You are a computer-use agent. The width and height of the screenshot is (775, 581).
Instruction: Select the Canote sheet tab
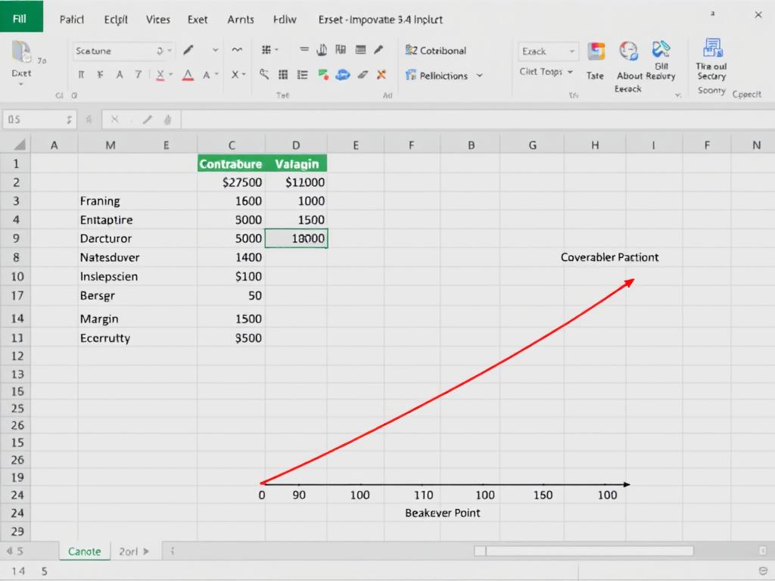[84, 551]
